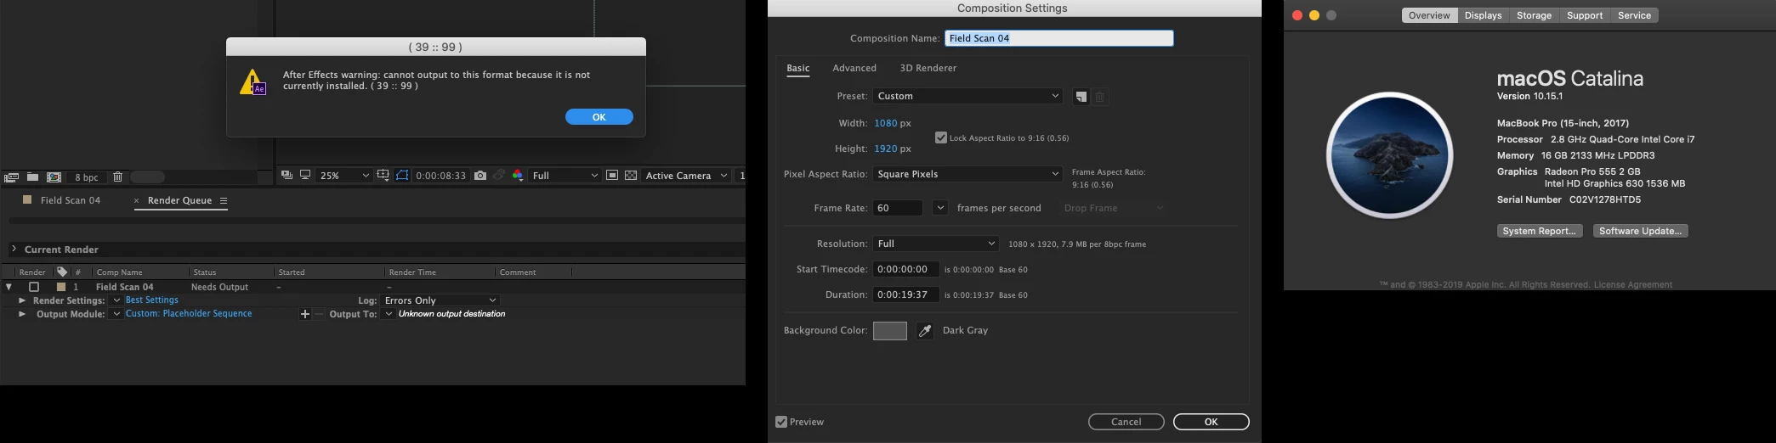Open the Render Settings template dropdown arrow
The image size is (1776, 443).
click(x=116, y=300)
